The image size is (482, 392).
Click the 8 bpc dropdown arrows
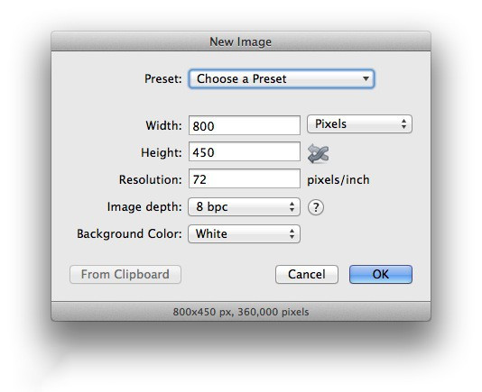[x=292, y=207]
